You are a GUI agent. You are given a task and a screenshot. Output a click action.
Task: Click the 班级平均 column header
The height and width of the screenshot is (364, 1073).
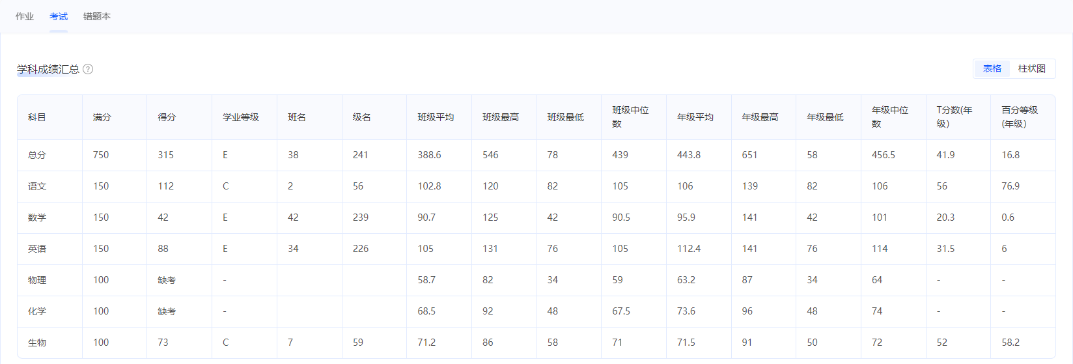click(x=436, y=117)
